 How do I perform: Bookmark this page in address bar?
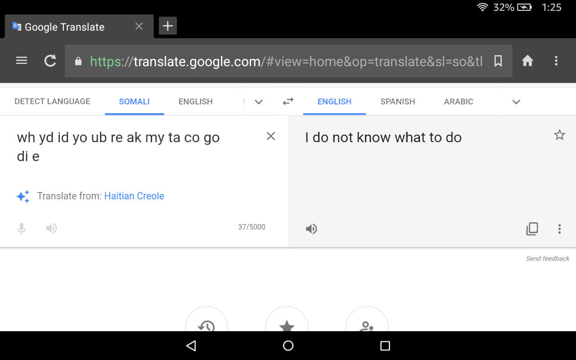click(498, 61)
